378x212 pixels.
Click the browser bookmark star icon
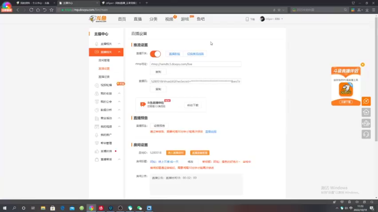coord(52,10)
